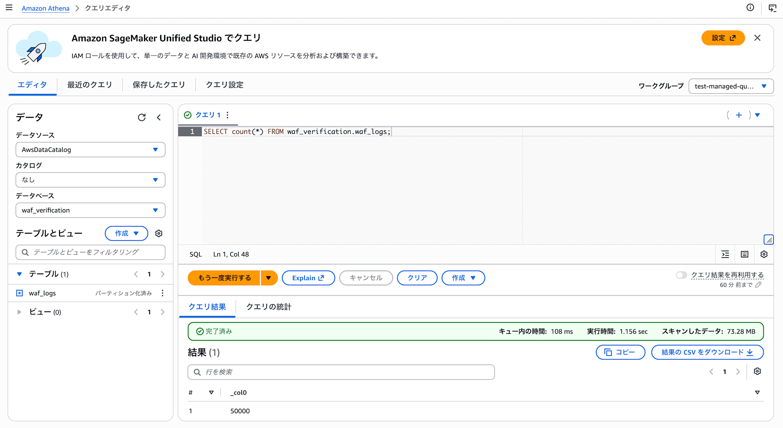The height and width of the screenshot is (428, 783).
Task: Collapse the Data side panel
Action: click(159, 117)
